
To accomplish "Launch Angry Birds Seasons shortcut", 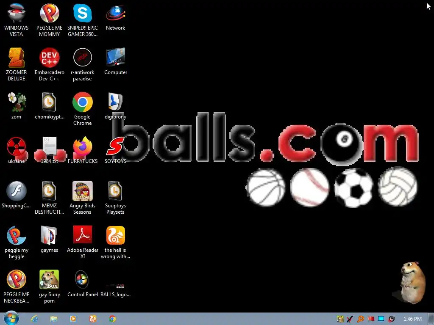I will click(x=83, y=198).
